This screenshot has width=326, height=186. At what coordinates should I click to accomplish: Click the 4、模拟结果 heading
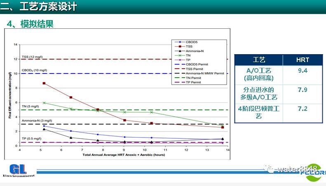pyautogui.click(x=30, y=24)
